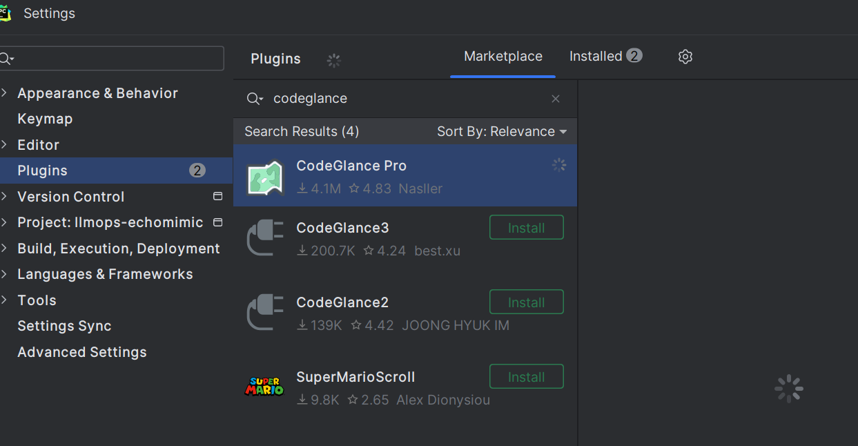Image resolution: width=858 pixels, height=446 pixels.
Task: Click the PyCharm app icon in title bar
Action: [x=4, y=13]
